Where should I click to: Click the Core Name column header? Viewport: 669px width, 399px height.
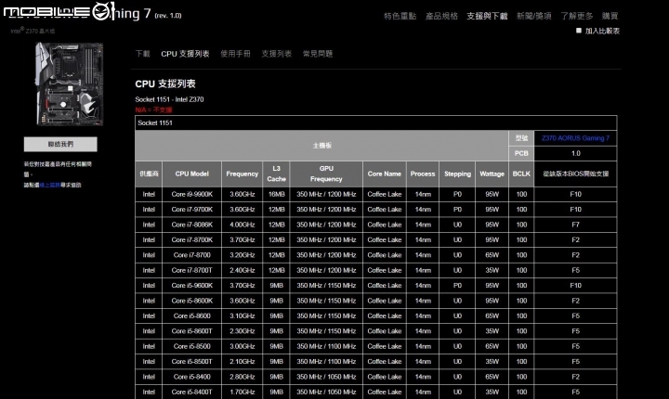pos(385,174)
